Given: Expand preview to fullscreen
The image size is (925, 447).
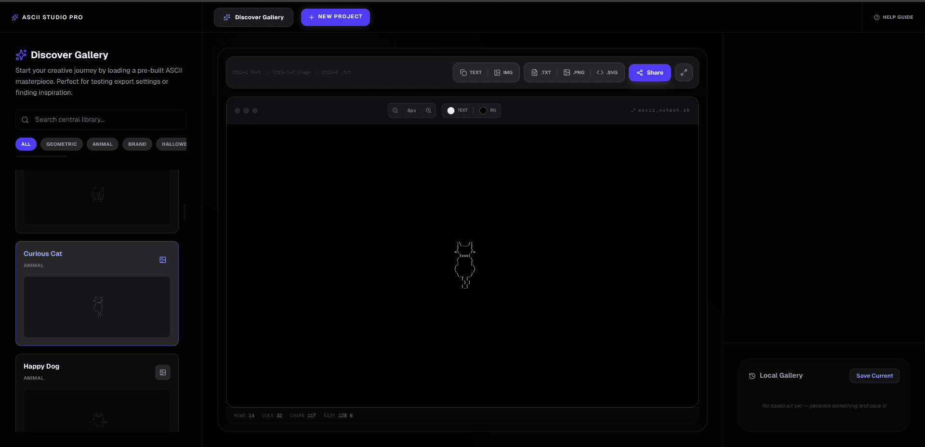Looking at the screenshot, I should (684, 73).
